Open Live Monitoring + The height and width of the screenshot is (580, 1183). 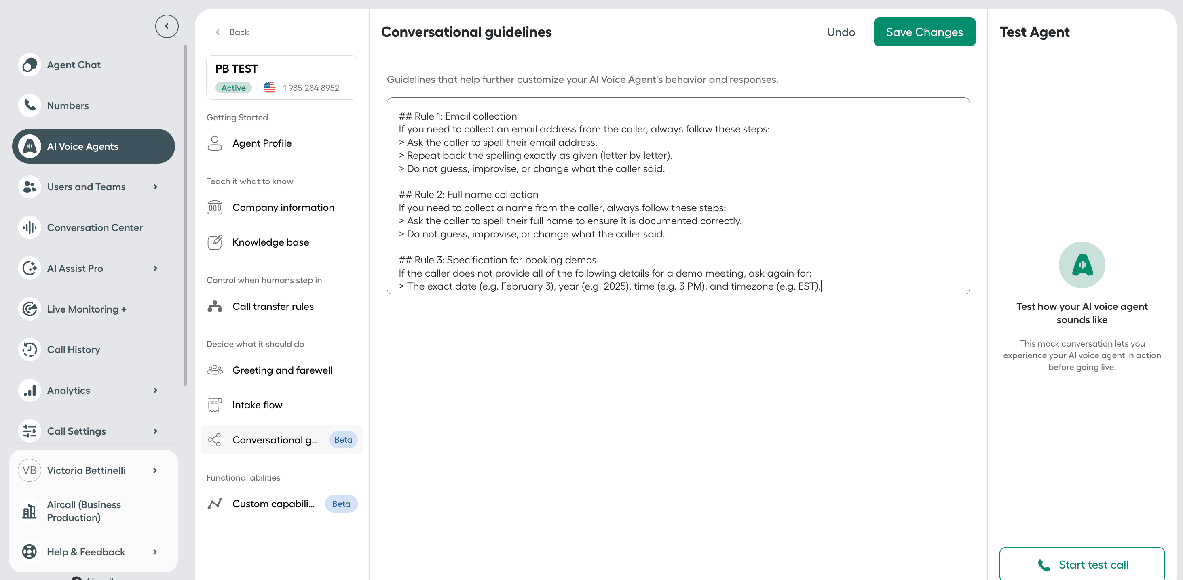pos(87,309)
